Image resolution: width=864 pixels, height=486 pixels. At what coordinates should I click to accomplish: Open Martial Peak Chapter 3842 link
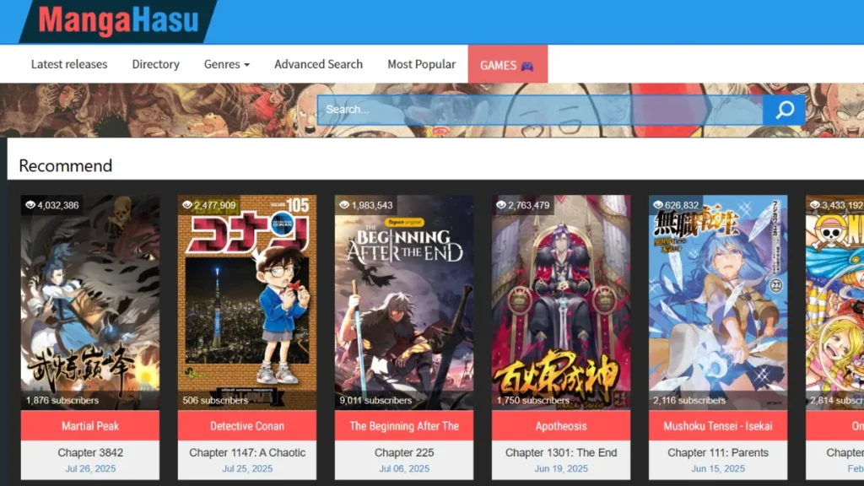point(90,452)
